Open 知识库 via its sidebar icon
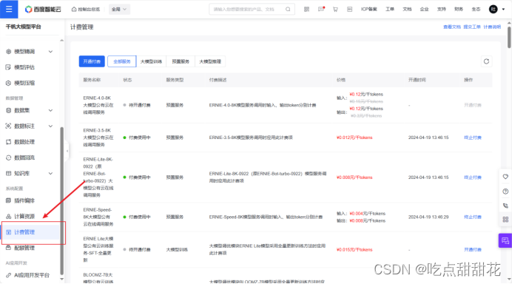Screen dimensions: 512x284 pyautogui.click(x=8, y=173)
